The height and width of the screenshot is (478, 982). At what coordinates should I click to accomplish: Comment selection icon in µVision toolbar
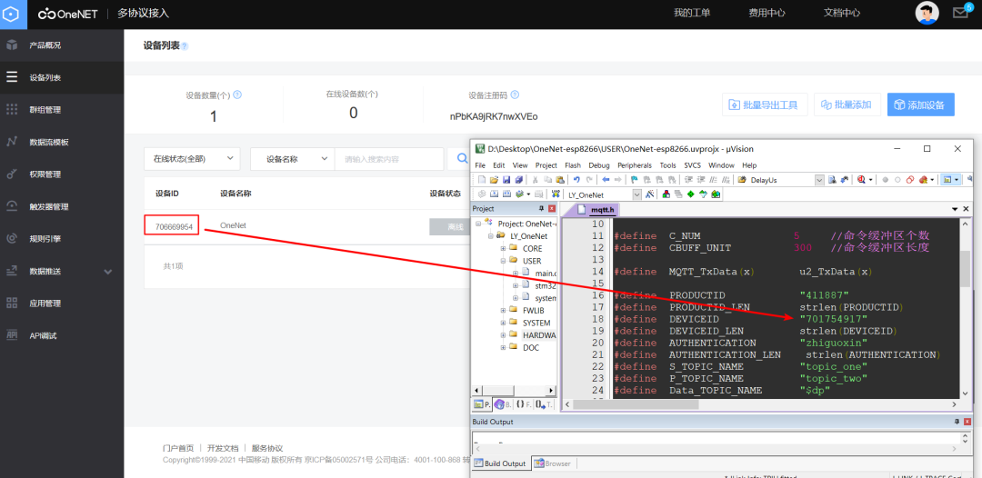713,180
